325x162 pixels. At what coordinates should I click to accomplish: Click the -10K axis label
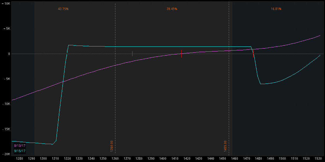tap(6, 104)
